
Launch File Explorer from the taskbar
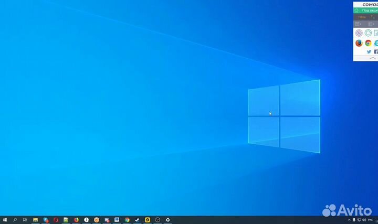coord(35,220)
